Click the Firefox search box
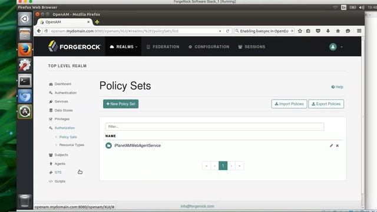This screenshot has width=377, height=212. click(x=264, y=31)
